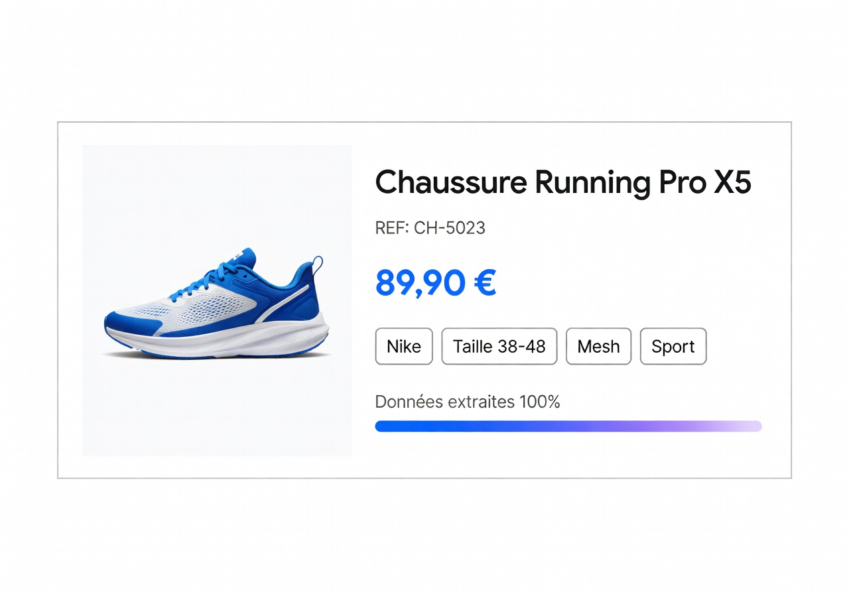Click the word "Chaussure" in the title

tap(451, 182)
